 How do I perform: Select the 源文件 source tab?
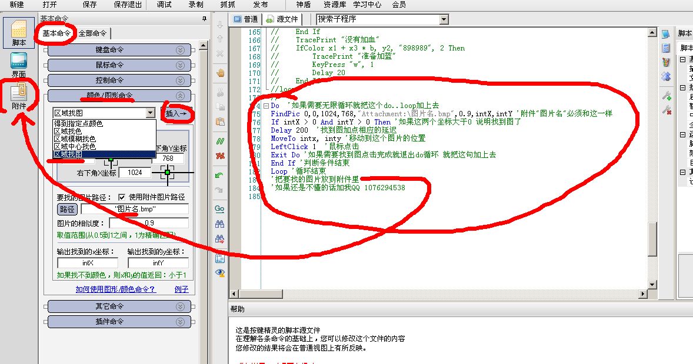(x=282, y=19)
